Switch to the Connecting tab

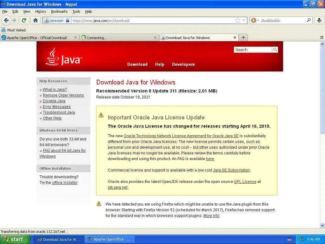point(119,37)
